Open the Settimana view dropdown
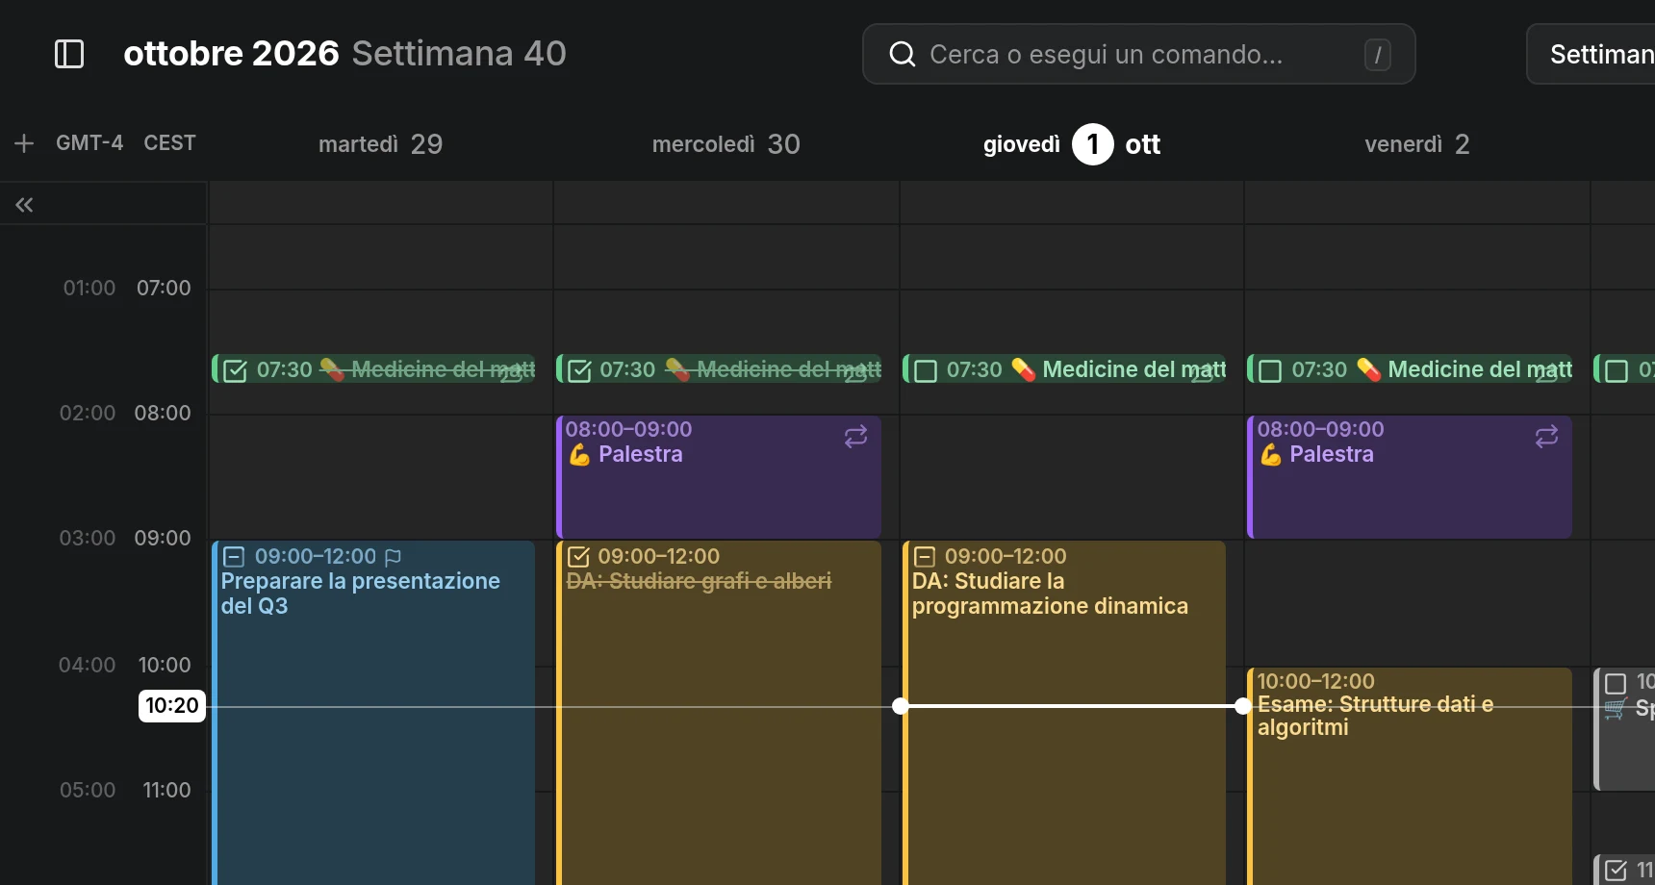Screen dimensions: 1655x885 (1591, 54)
